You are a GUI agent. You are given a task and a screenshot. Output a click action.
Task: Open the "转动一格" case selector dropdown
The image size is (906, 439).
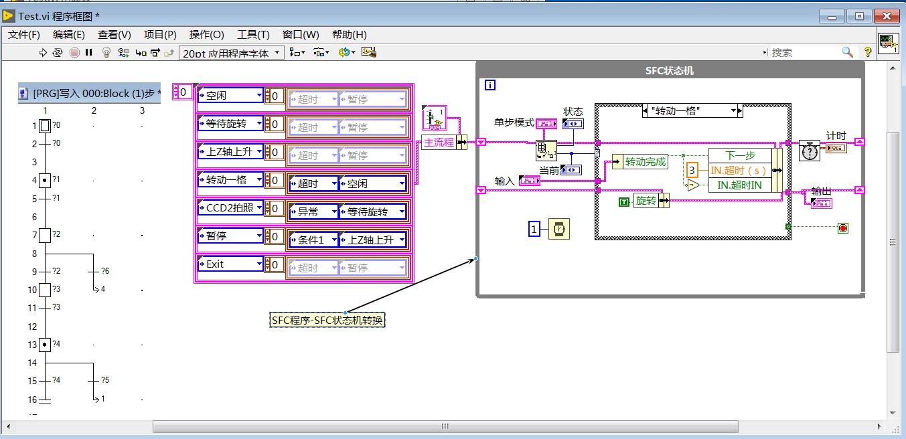735,111
